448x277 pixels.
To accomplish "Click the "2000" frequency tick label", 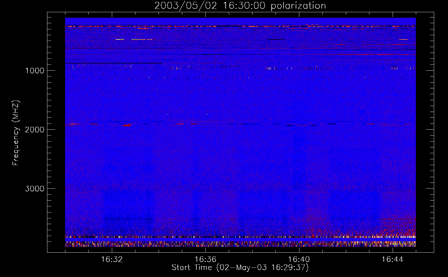I will [x=35, y=130].
